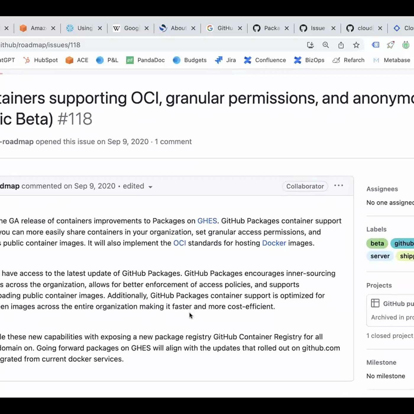414x414 pixels.
Task: Switch to the Issue browser tab
Action: click(x=313, y=28)
